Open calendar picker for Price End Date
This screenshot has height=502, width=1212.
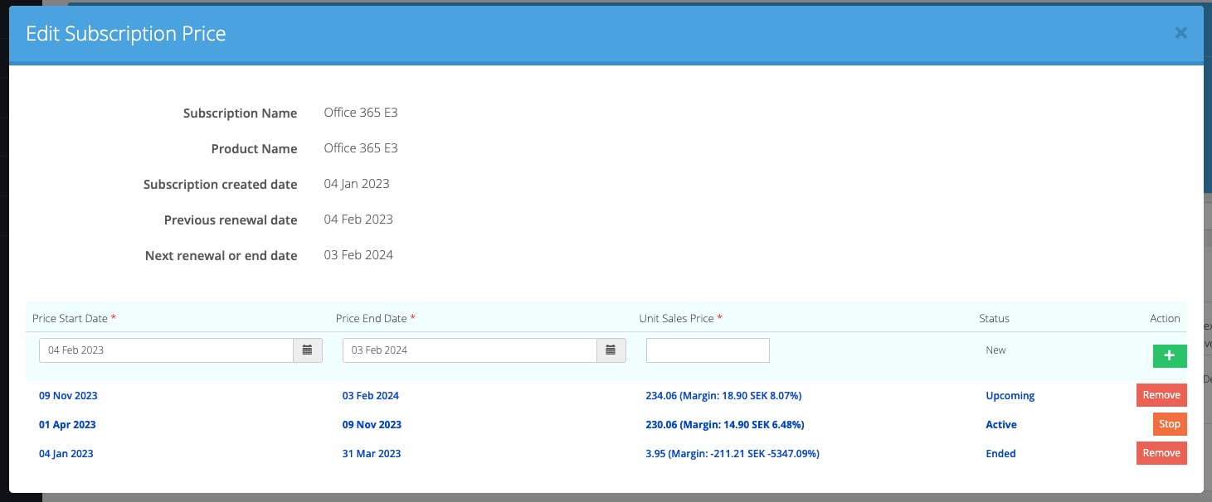(x=611, y=350)
